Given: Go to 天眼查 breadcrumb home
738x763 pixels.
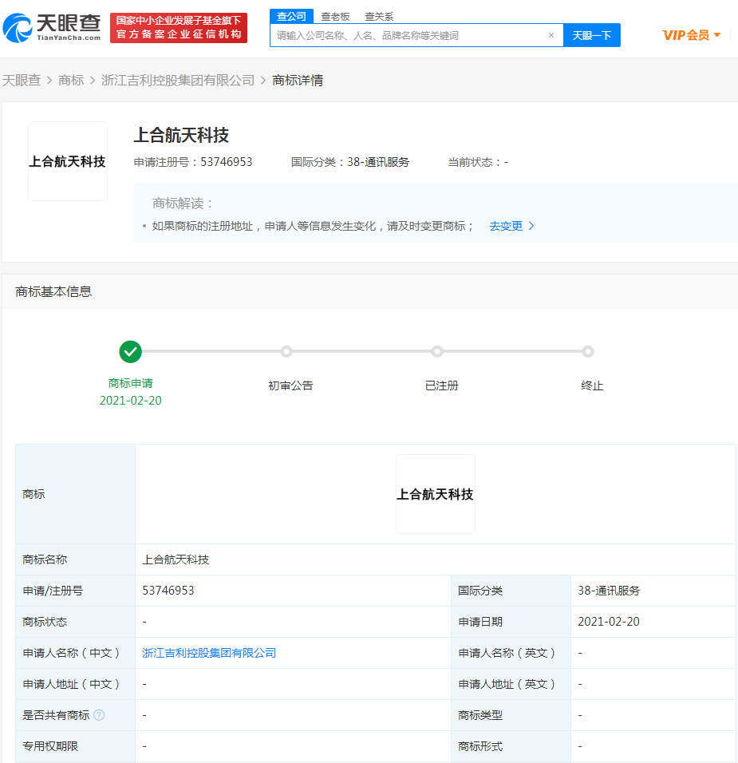Looking at the screenshot, I should click(22, 80).
